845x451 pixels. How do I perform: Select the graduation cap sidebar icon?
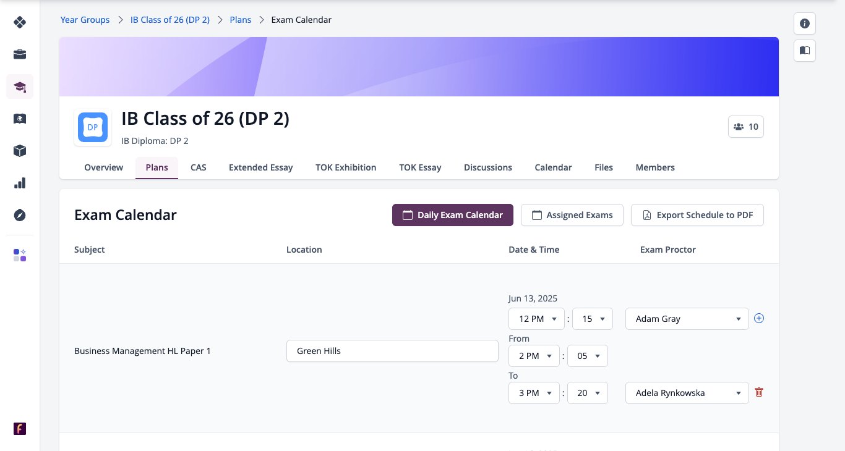[20, 86]
